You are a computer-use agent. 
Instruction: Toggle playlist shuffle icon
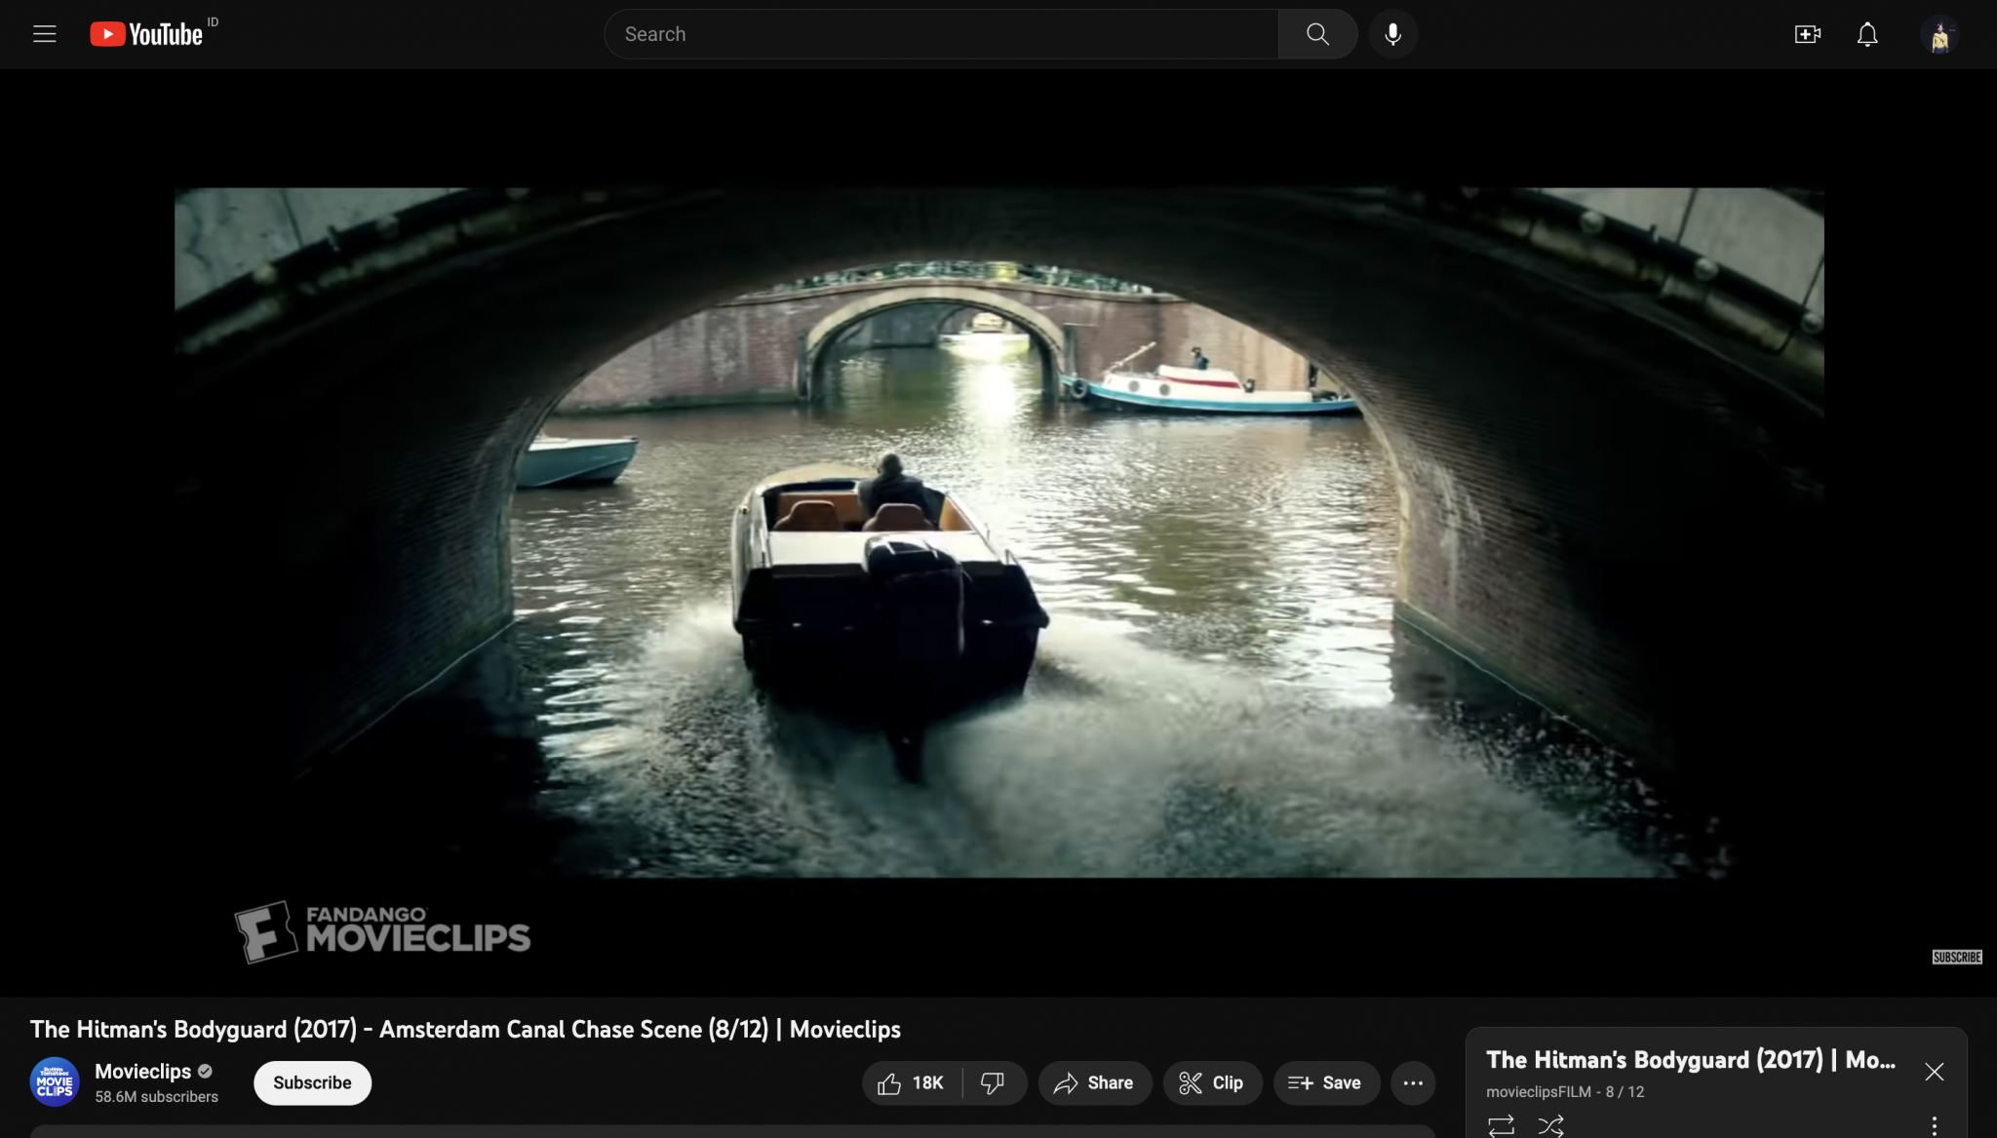pos(1550,1125)
